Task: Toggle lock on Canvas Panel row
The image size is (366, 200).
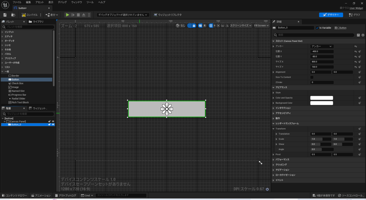Action: tap(49, 121)
